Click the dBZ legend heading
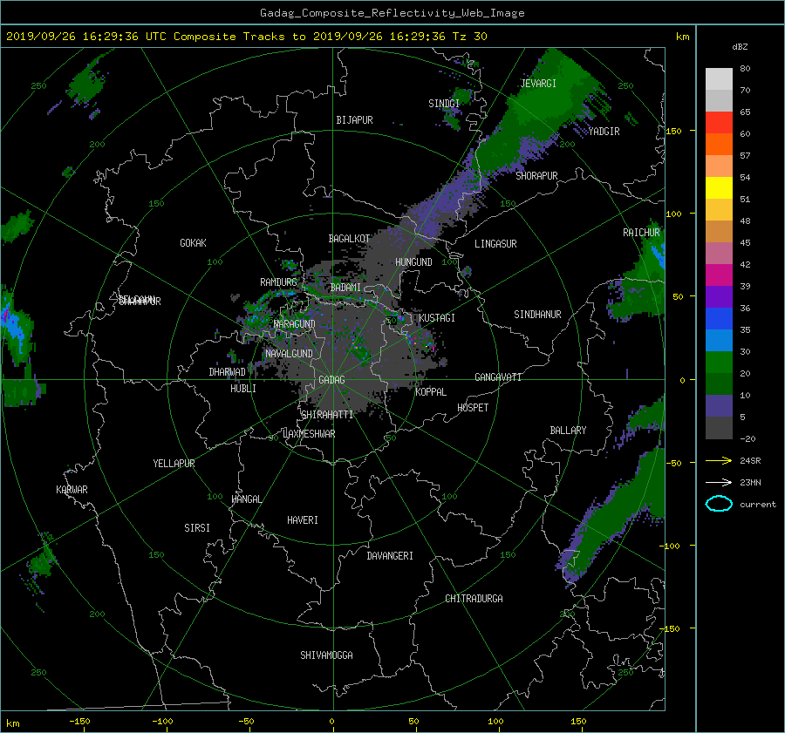The image size is (785, 733). click(740, 47)
